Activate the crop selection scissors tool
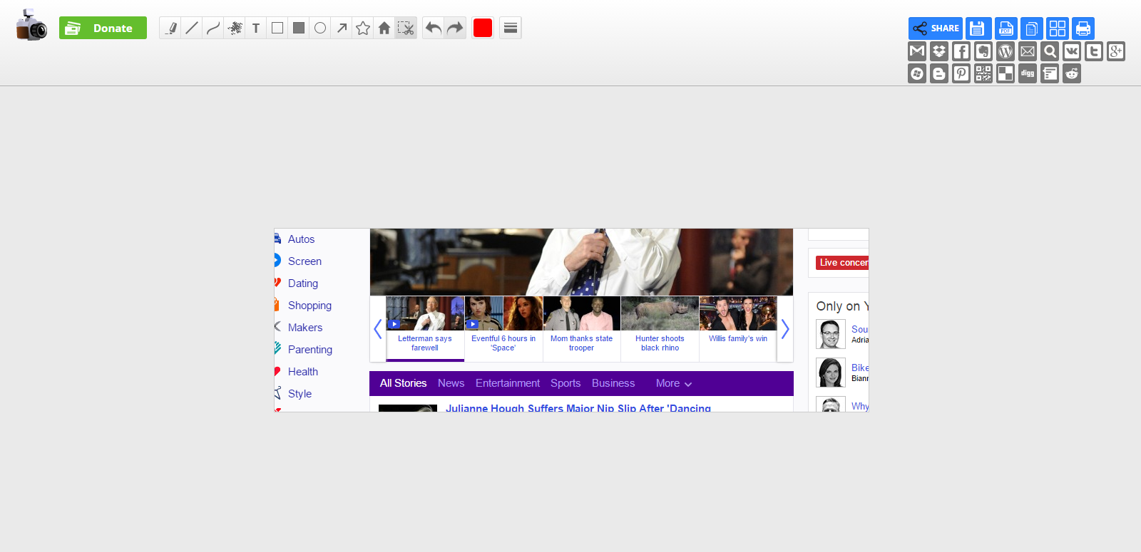Image resolution: width=1141 pixels, height=552 pixels. (x=406, y=28)
